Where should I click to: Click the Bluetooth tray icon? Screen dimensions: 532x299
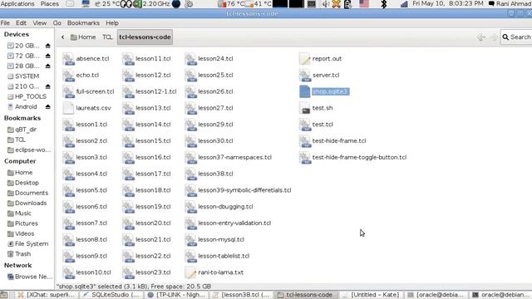point(384,4)
